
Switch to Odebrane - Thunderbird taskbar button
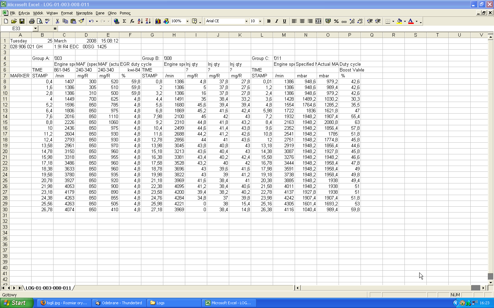[119, 303]
